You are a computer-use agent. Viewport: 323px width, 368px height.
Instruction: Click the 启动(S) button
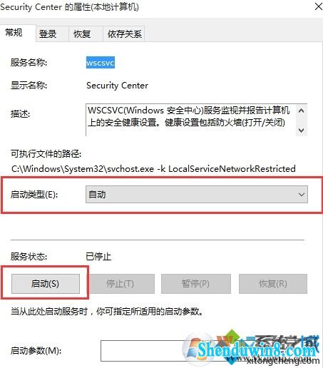46,284
